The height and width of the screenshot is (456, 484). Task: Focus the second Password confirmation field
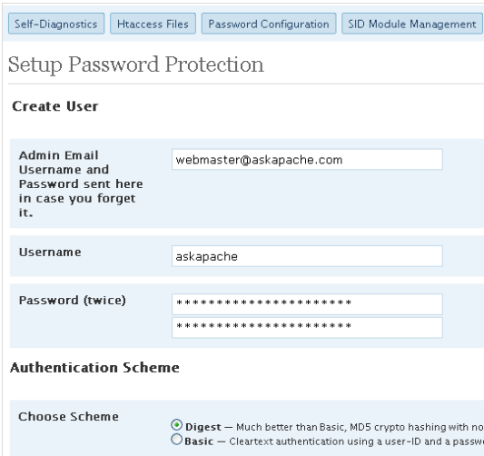tap(307, 328)
